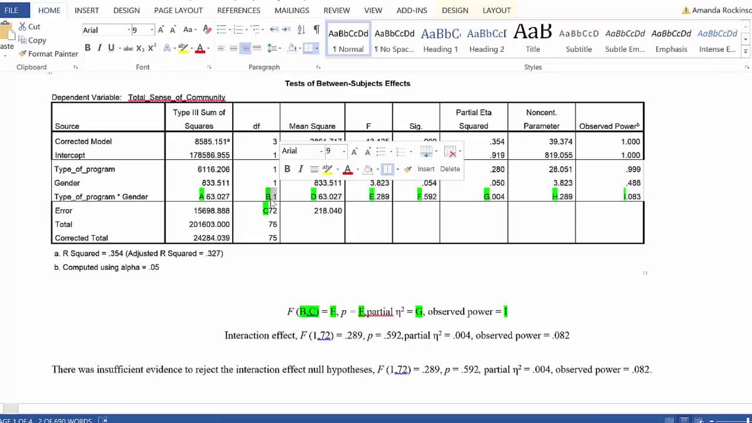Click proofing errors icon in status bar

103,420
